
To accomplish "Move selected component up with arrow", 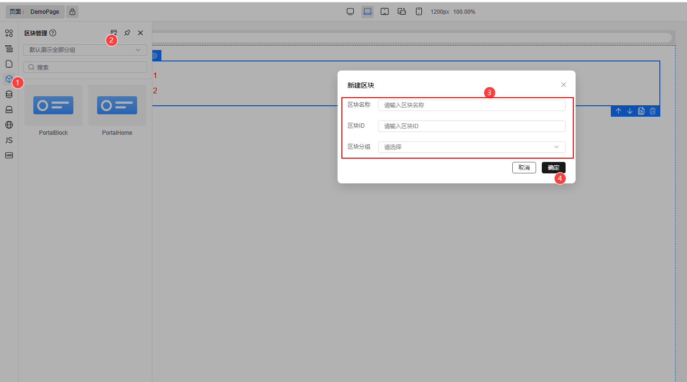I will (x=618, y=111).
